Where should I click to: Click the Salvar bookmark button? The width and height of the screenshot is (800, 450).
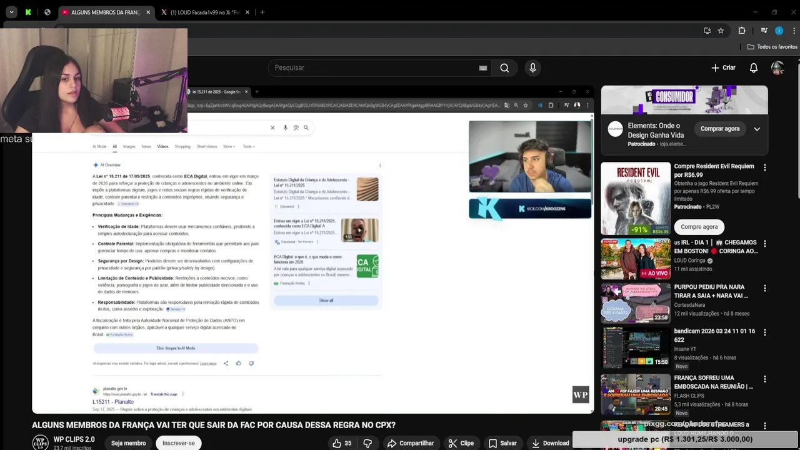click(502, 443)
